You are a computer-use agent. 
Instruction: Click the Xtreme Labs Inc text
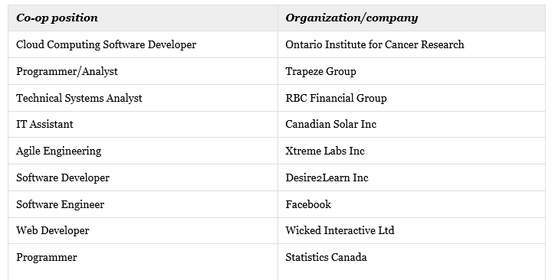click(325, 151)
